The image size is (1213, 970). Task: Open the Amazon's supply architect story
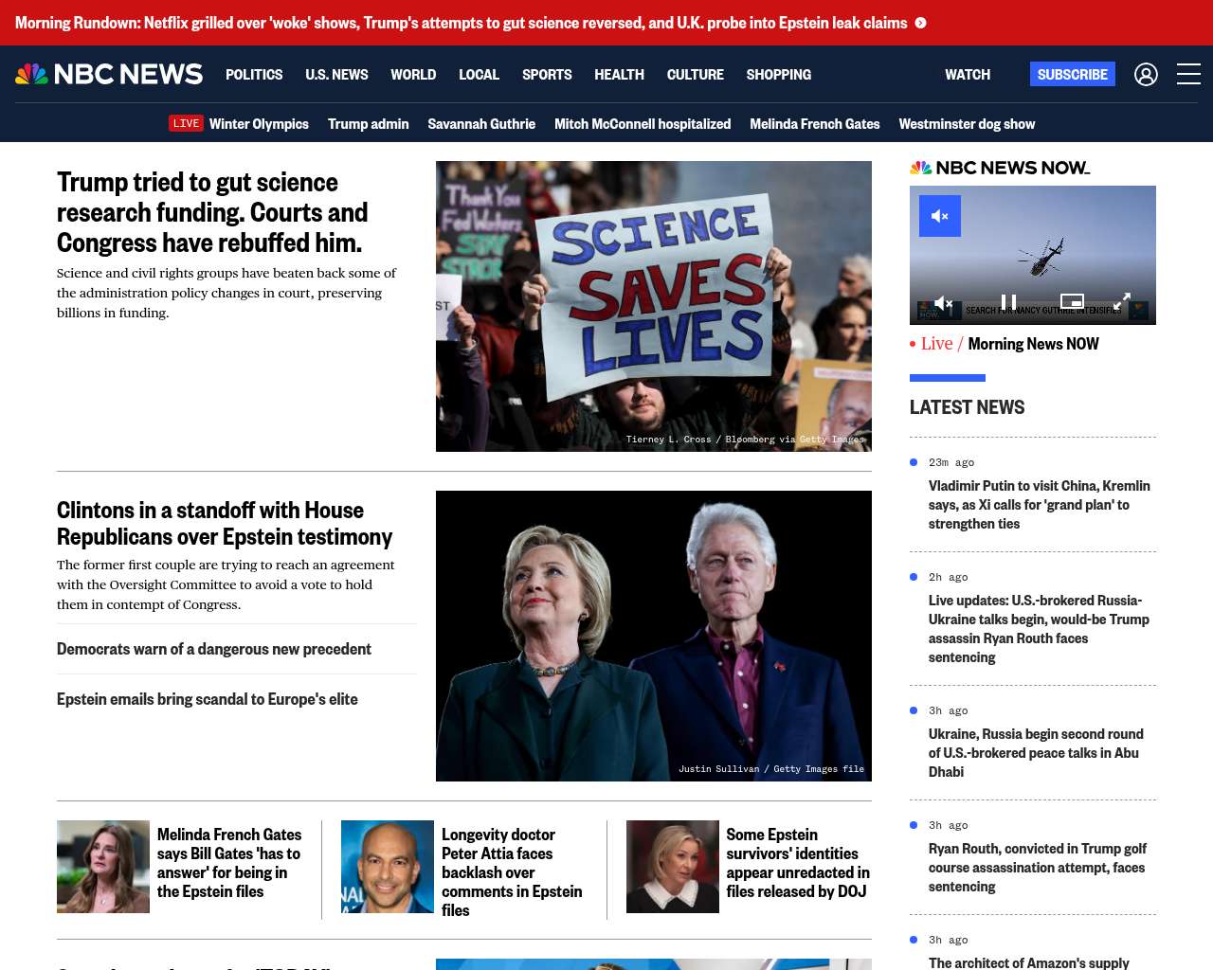coord(1029,962)
